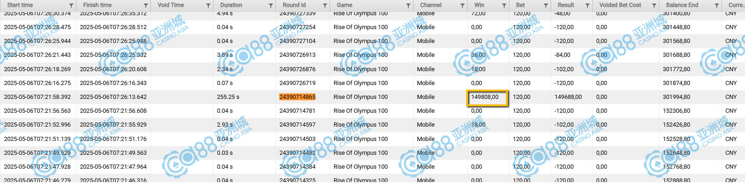
Task: Open the Win column filter icon
Action: point(504,6)
